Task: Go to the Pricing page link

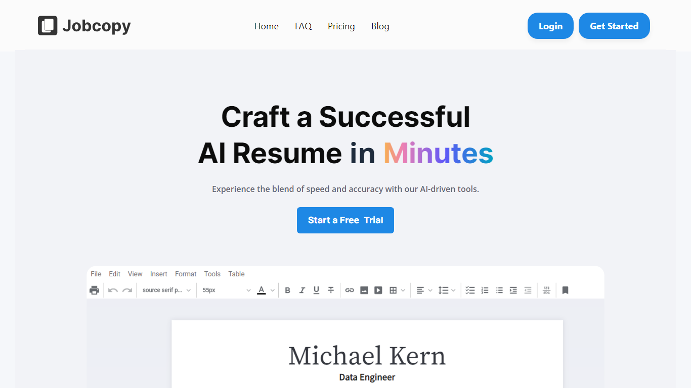Action: tap(341, 26)
